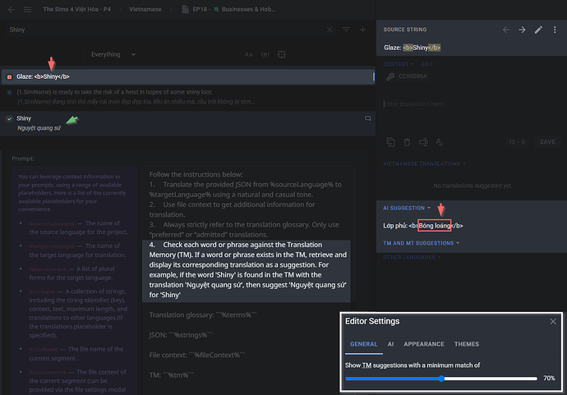
Task: Go to next string arrow
Action: coord(522,30)
